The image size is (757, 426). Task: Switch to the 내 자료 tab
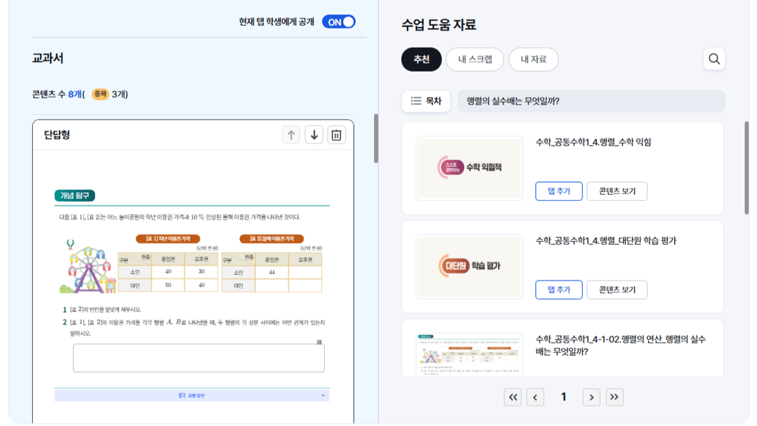click(x=533, y=59)
